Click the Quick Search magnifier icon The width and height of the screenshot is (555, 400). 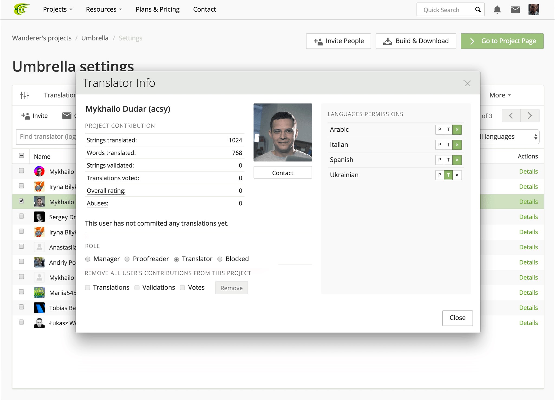tap(478, 10)
